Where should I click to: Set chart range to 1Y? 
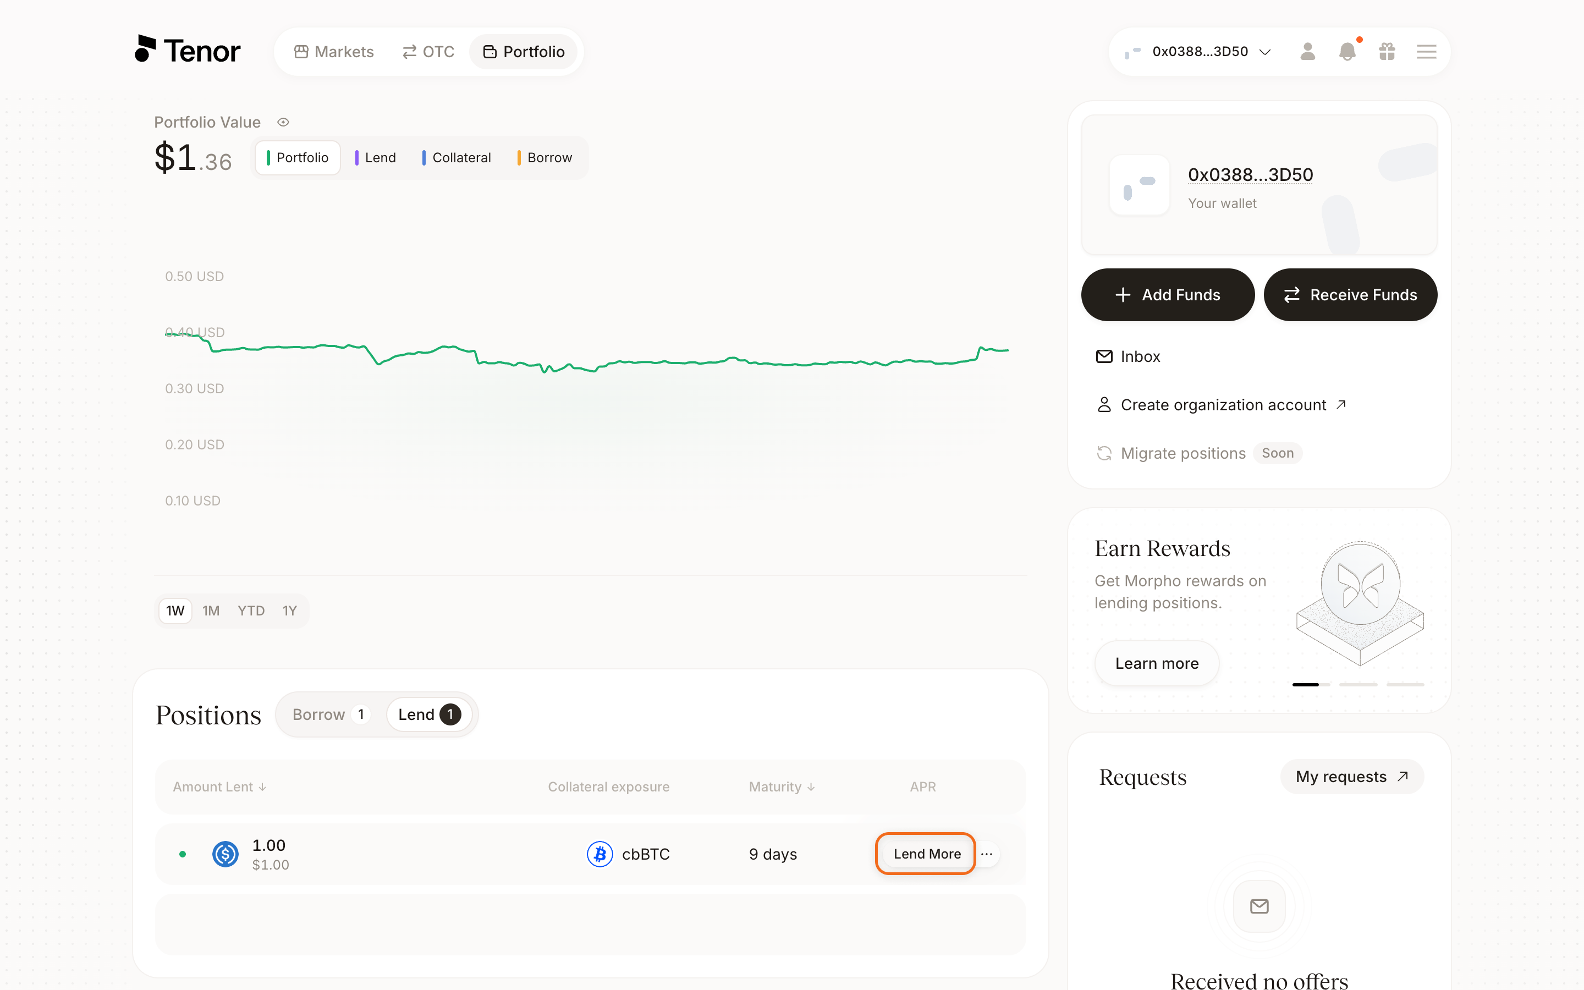coord(290,611)
